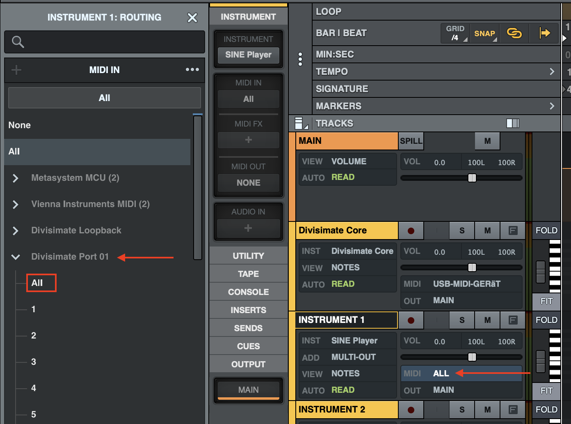Collapse the Divisimate Port 01 entry
This screenshot has height=424, width=571.
[x=16, y=257]
